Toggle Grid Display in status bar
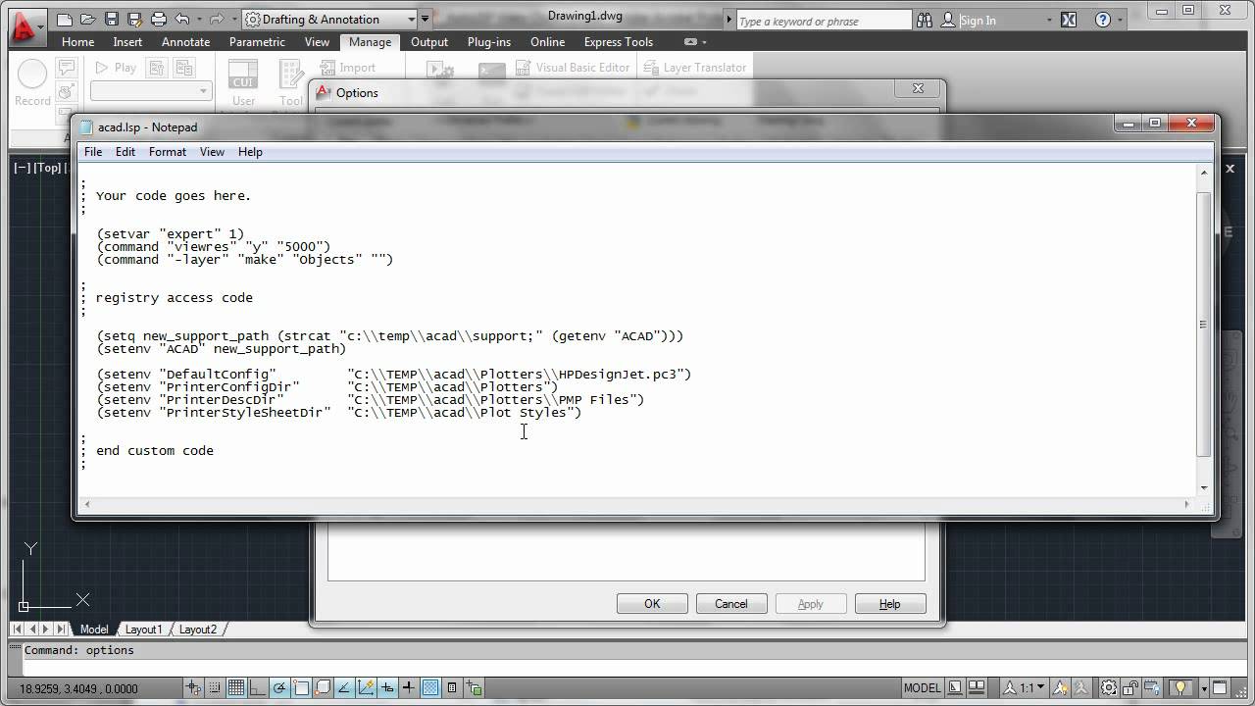Viewport: 1255px width, 706px height. point(236,688)
